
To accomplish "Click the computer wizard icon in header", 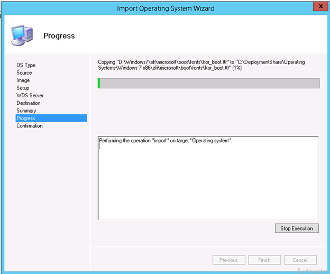I will point(20,35).
